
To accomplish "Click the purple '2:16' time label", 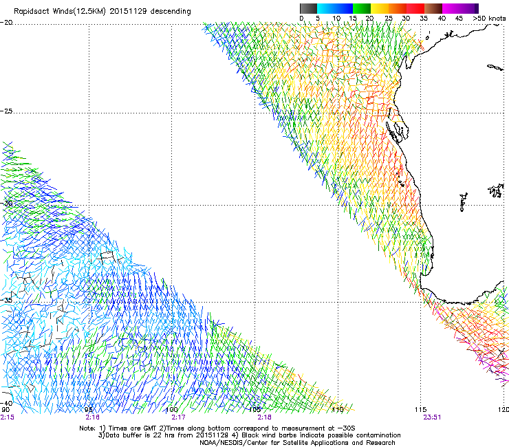I will point(93,417).
